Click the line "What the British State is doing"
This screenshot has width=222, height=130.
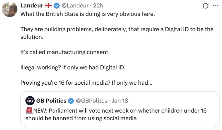coord(88,14)
